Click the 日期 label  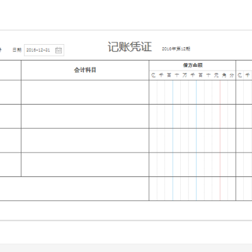point(17,50)
